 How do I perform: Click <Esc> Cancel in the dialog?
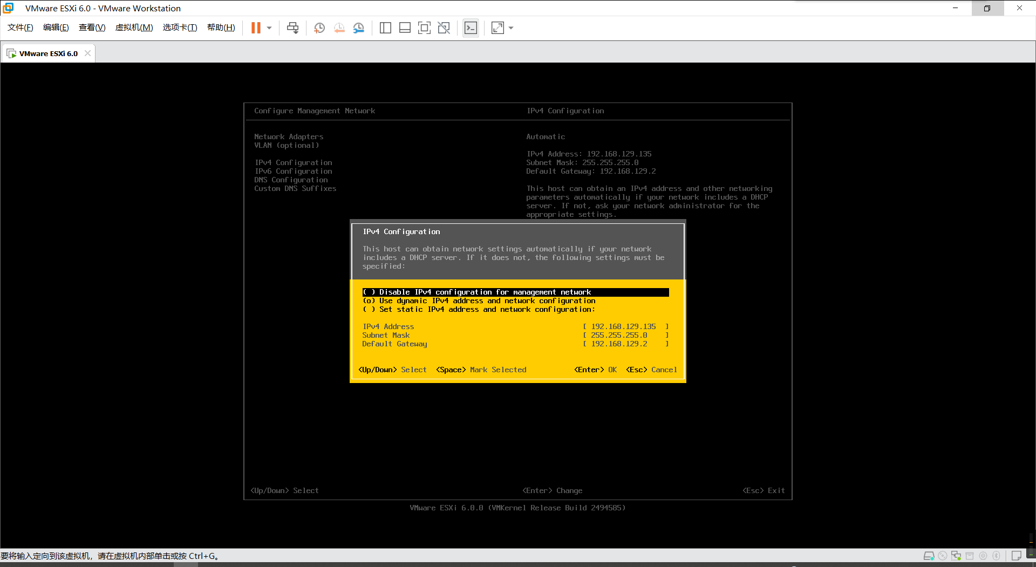click(652, 370)
